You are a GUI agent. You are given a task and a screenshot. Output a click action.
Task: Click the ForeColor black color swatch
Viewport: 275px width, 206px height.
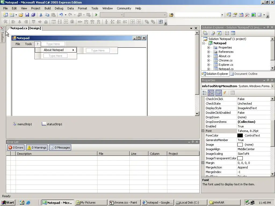click(240, 135)
